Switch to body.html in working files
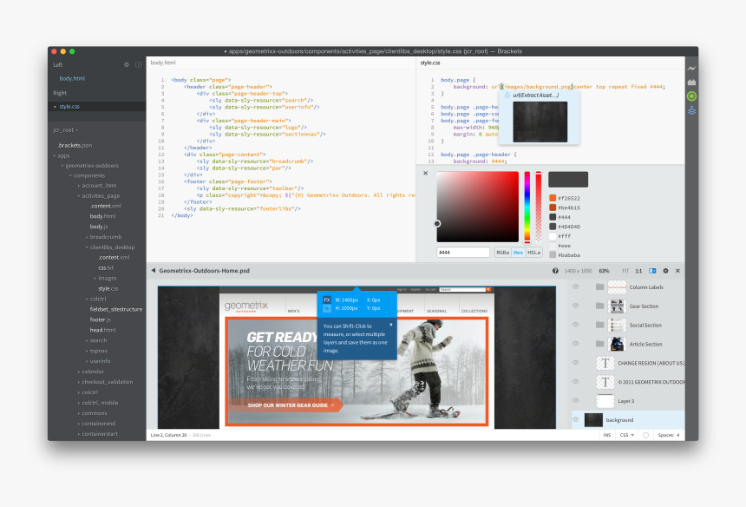Viewport: 746px width, 507px height. click(72, 78)
